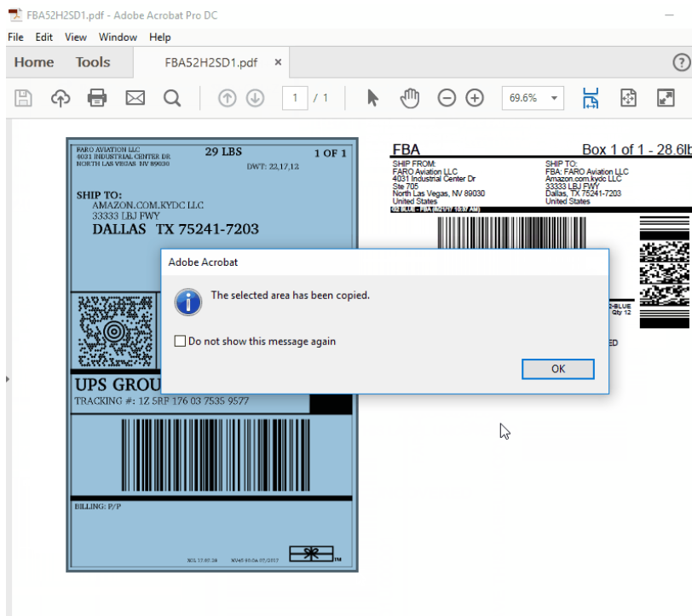The width and height of the screenshot is (692, 616).
Task: Open the Help menu
Action: pyautogui.click(x=159, y=37)
